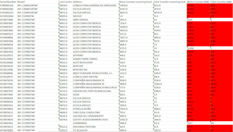Select address cell GORMANDA
Screen dimensions: 233x132
(79, 123)
